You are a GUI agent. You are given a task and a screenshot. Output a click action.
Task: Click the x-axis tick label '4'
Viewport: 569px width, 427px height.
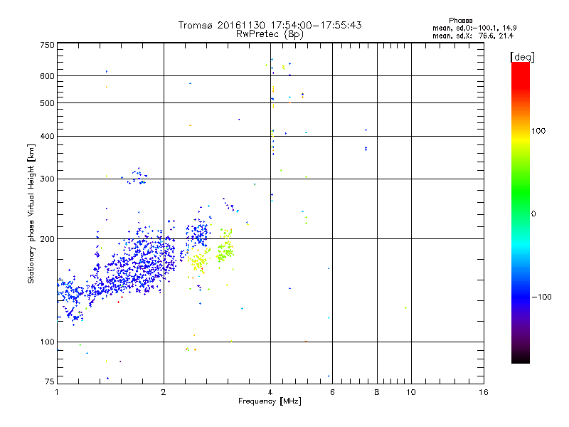[x=270, y=392]
